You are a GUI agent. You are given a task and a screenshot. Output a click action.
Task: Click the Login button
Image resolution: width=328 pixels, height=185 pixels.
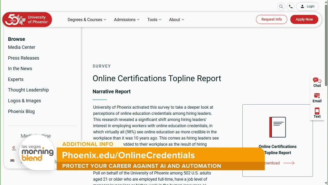pyautogui.click(x=307, y=6)
